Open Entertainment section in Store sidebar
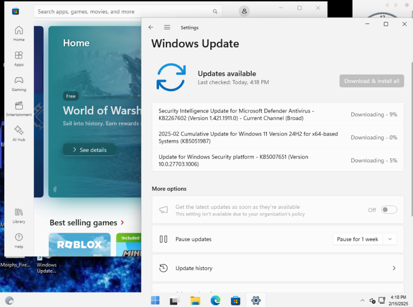Screen dimensions: 413x307 [19, 108]
